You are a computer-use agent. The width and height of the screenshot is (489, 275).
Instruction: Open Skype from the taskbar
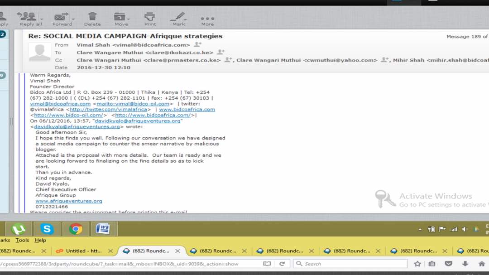[47, 229]
